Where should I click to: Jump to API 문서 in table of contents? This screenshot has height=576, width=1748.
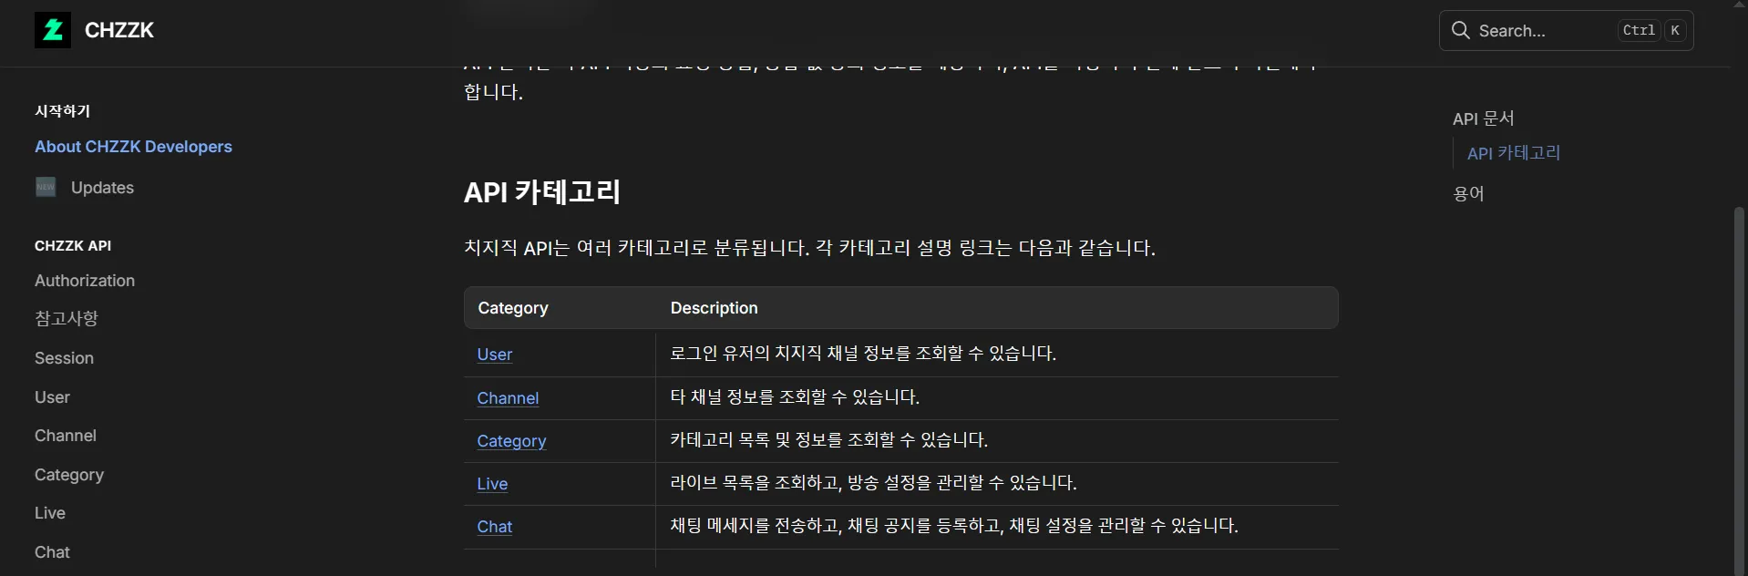(1483, 118)
